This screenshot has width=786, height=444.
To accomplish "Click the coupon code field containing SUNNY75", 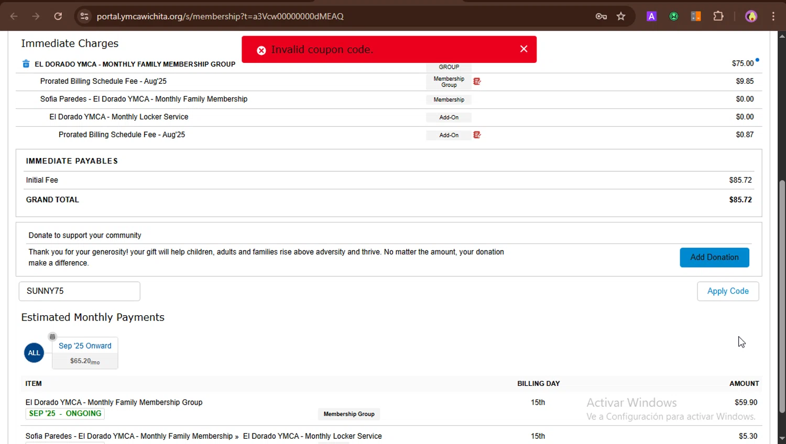I will pos(80,291).
